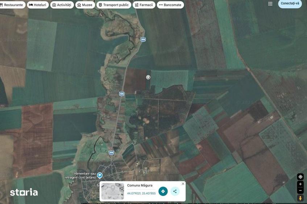Screen dimensions: 307x204
Task: Open the Google apps grid
Action: (x=270, y=4)
